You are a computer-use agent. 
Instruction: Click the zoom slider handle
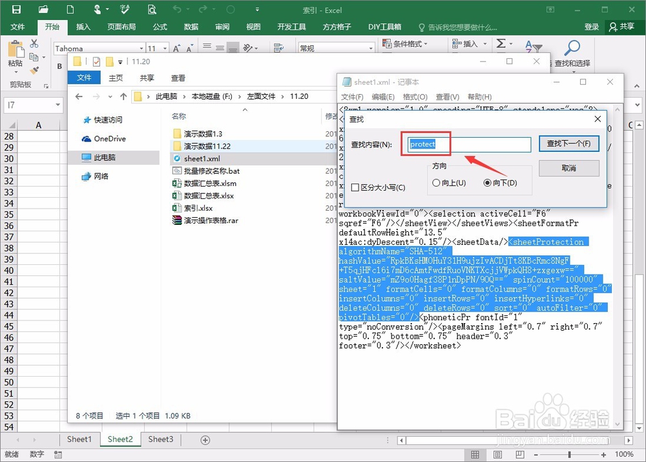(x=569, y=455)
